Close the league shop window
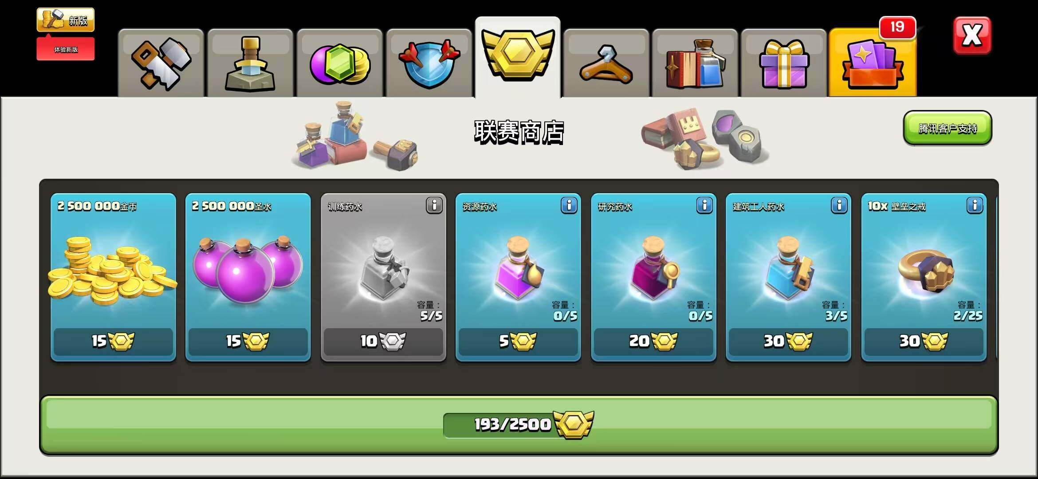Viewport: 1038px width, 479px height. (x=972, y=35)
